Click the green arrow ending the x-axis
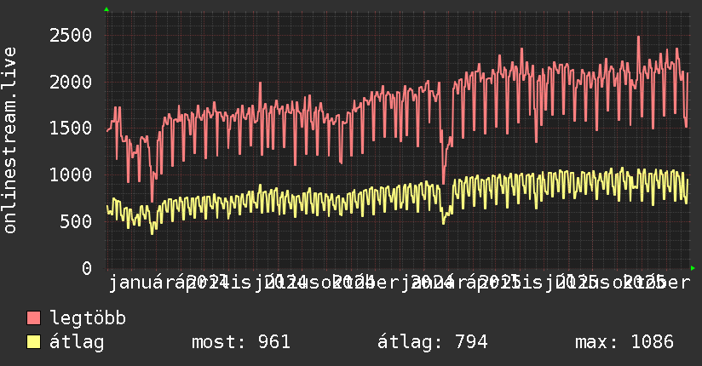The height and width of the screenshot is (366, 702). pyautogui.click(x=693, y=268)
